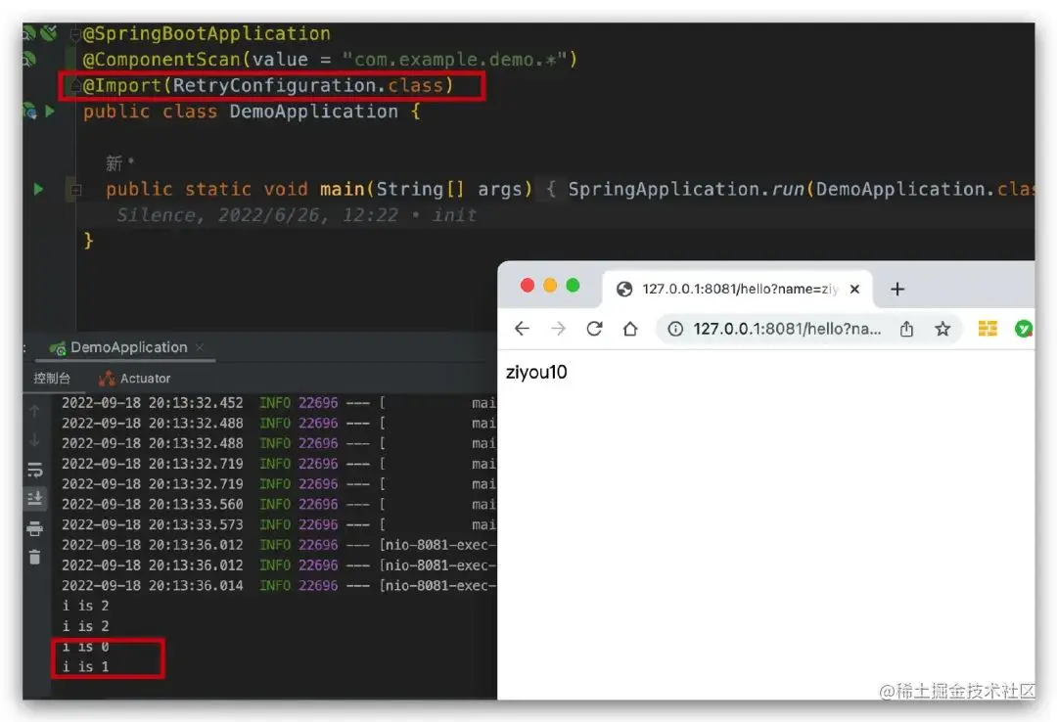Click the ziyou10 text on the page
This screenshot has height=722, width=1057.
[536, 372]
